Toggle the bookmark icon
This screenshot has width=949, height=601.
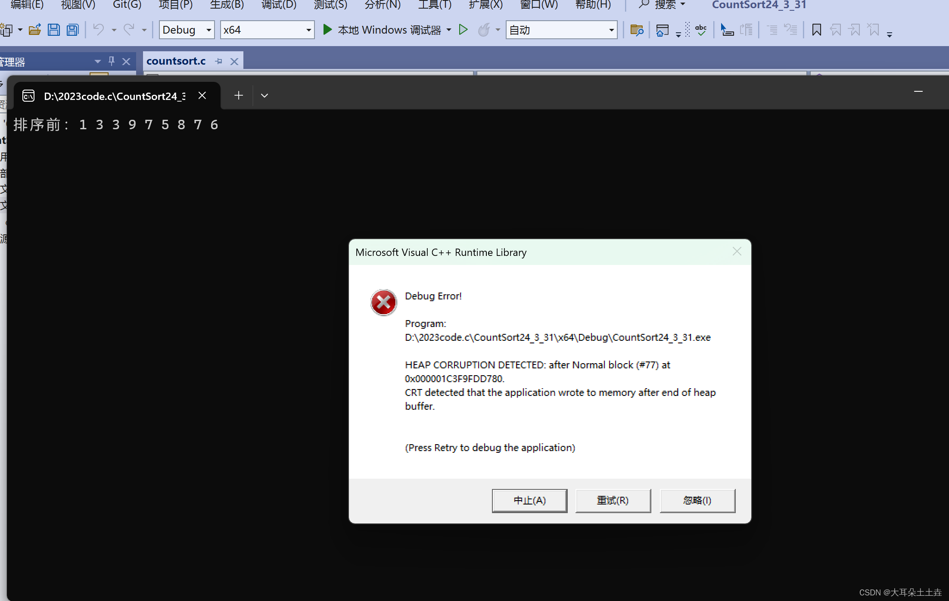click(x=816, y=30)
